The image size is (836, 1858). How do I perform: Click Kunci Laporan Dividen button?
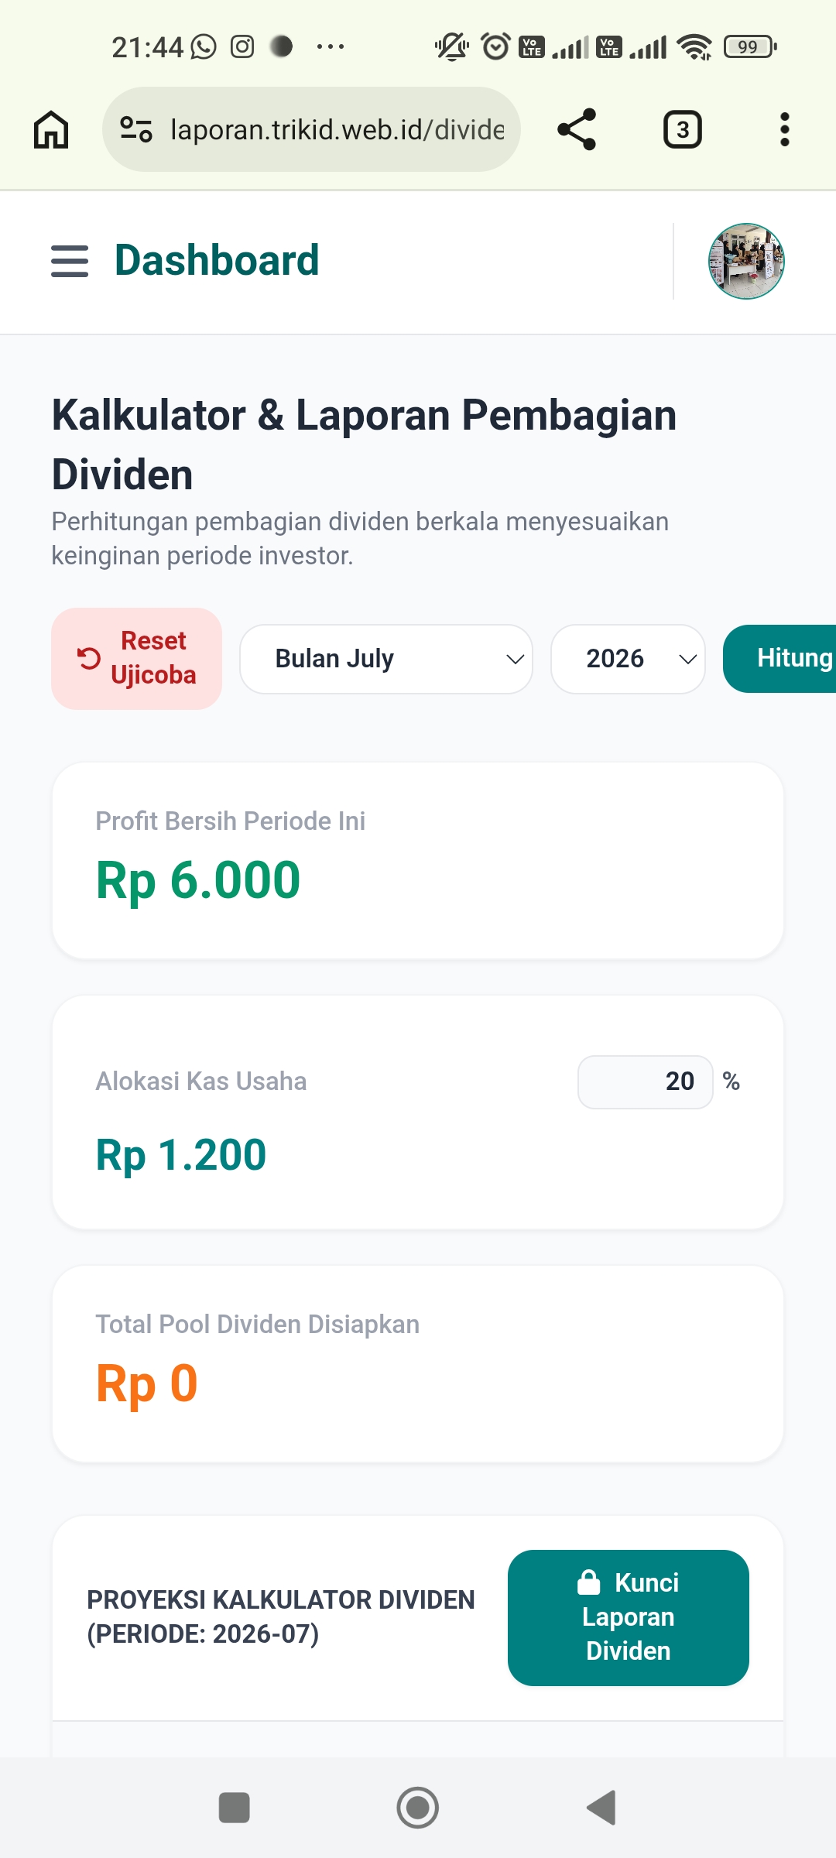tap(629, 1617)
